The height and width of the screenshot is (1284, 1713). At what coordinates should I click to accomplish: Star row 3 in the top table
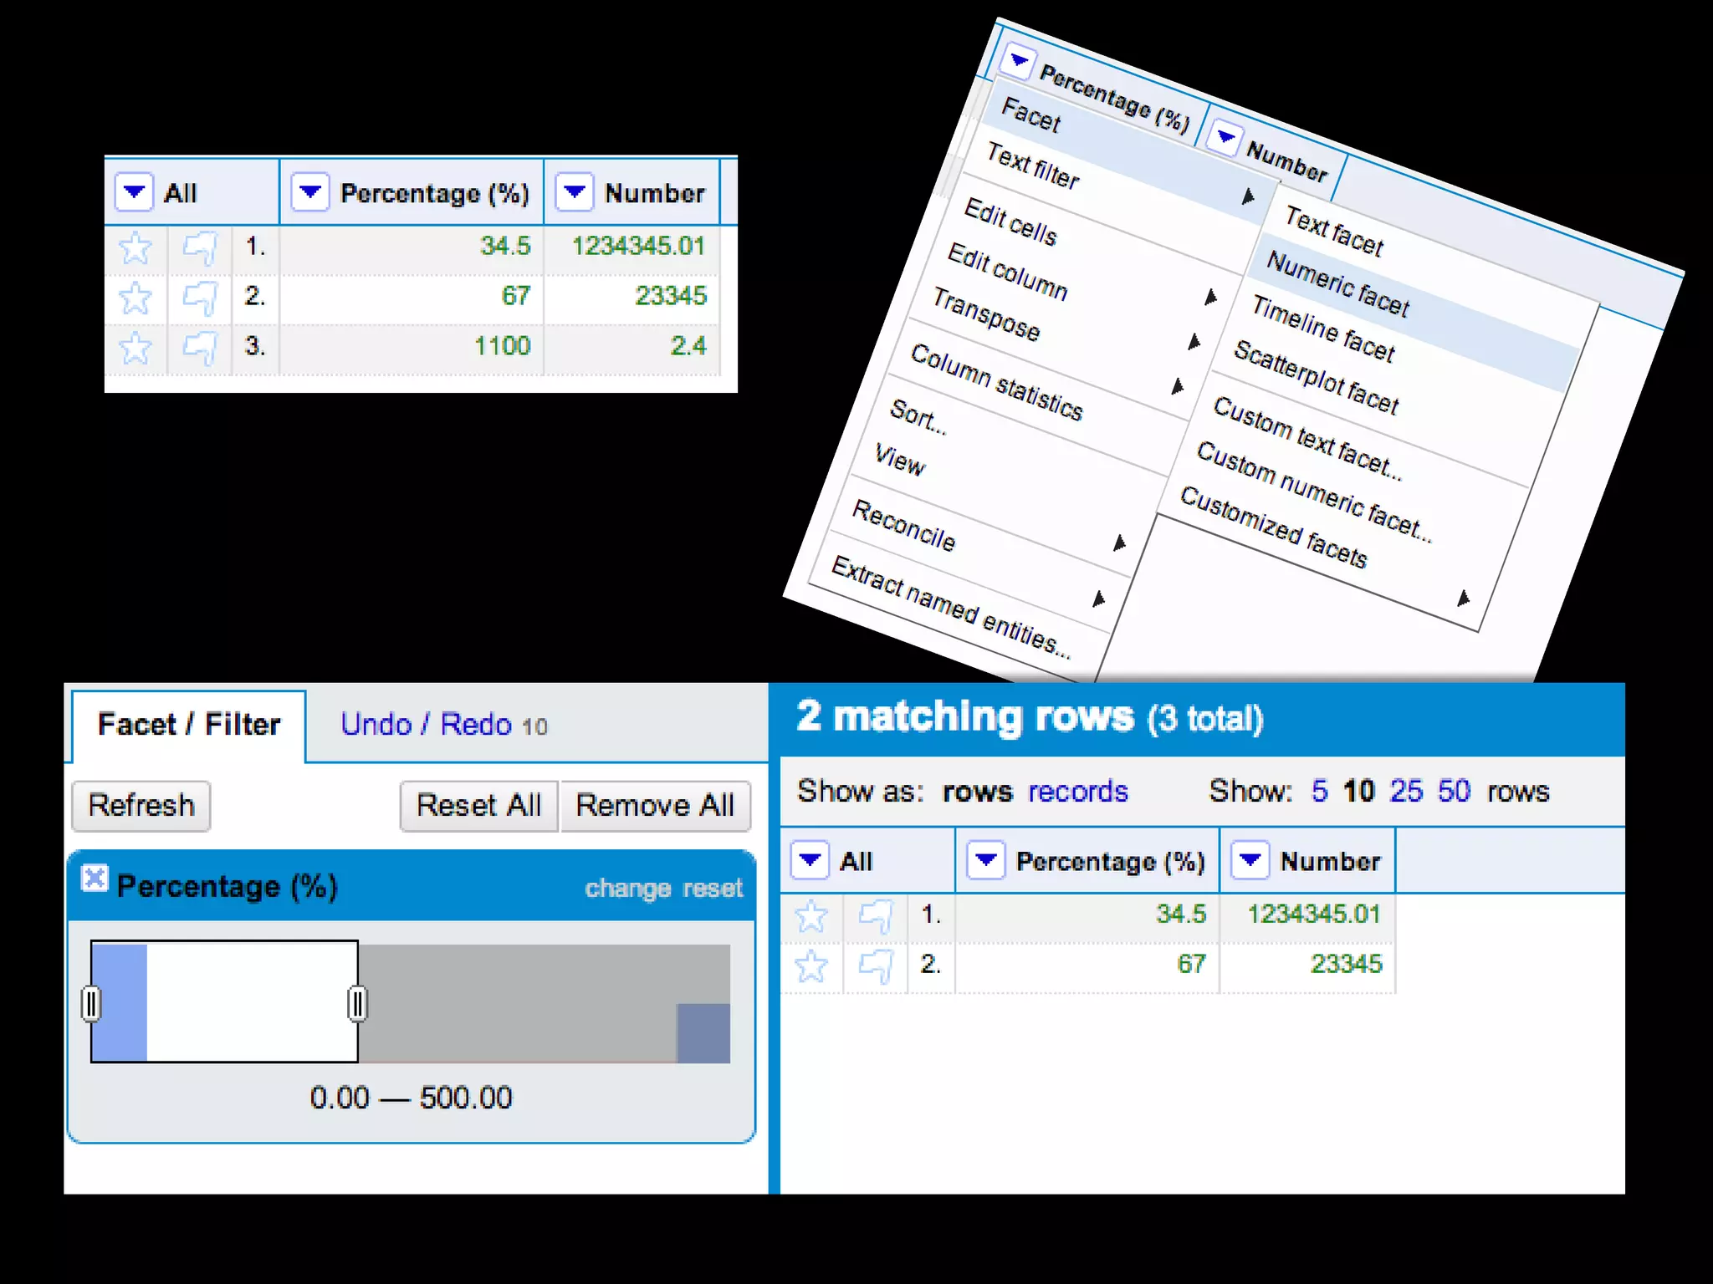(x=135, y=347)
